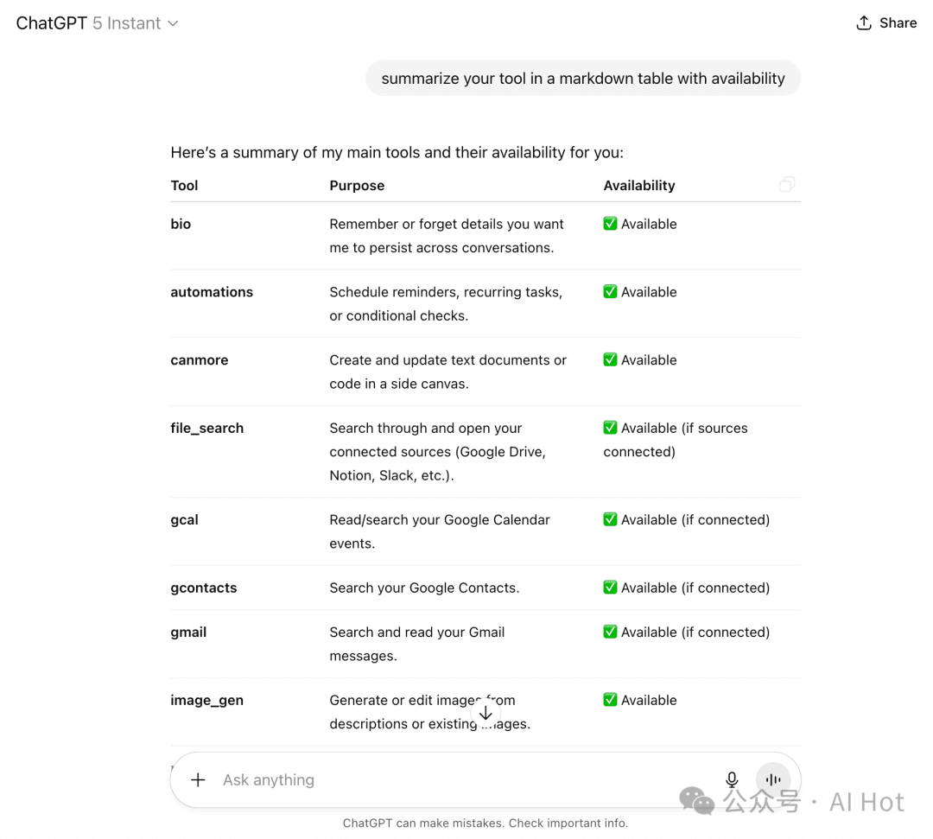Viewport: 933px width, 839px height.
Task: Expand the 5 Instant model chevron
Action: [173, 23]
